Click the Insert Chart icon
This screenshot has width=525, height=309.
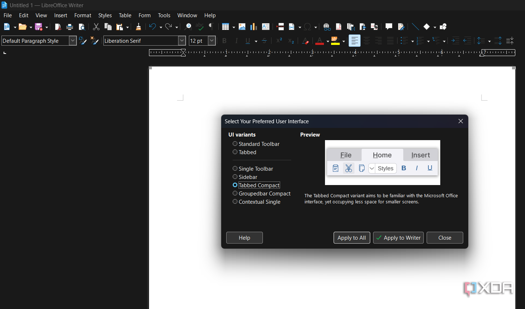coord(254,27)
